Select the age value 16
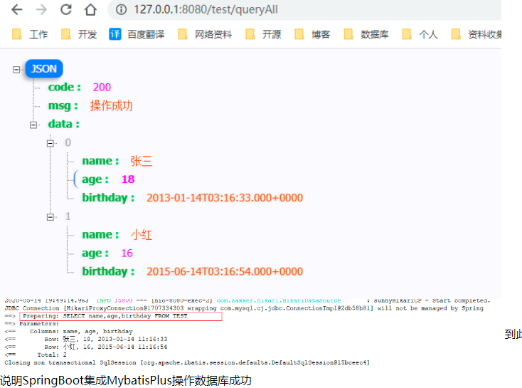522x388 pixels. 127,253
